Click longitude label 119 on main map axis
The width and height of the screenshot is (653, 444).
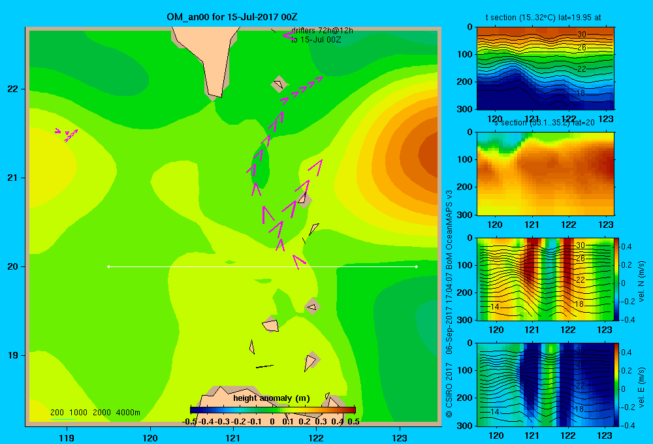(x=67, y=437)
